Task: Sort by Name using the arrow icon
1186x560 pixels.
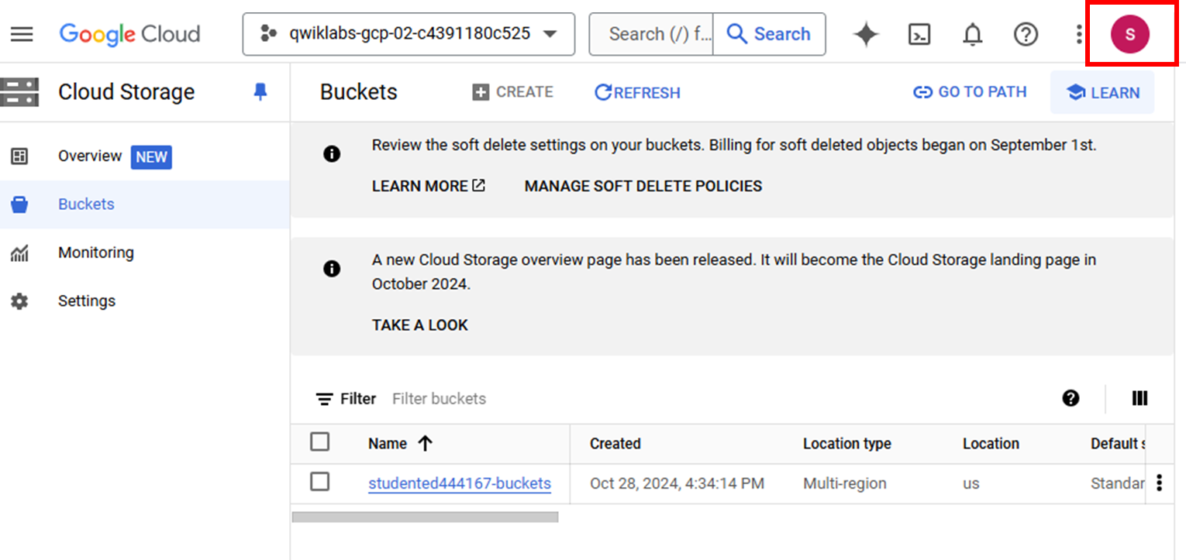Action: tap(425, 444)
